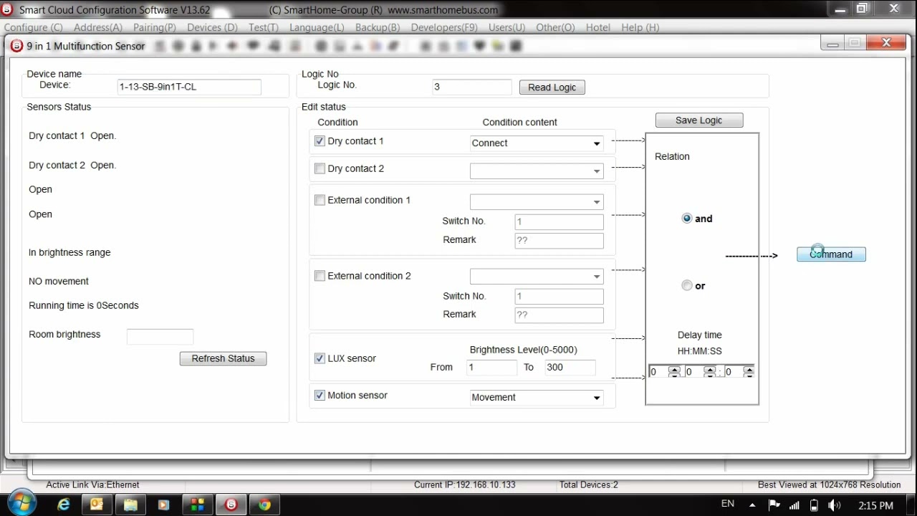Open the Address(A) menu
This screenshot has height=516, width=917.
[98, 27]
